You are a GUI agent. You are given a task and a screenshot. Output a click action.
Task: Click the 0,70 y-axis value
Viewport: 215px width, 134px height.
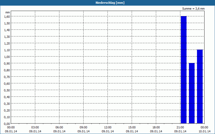tap(7, 77)
